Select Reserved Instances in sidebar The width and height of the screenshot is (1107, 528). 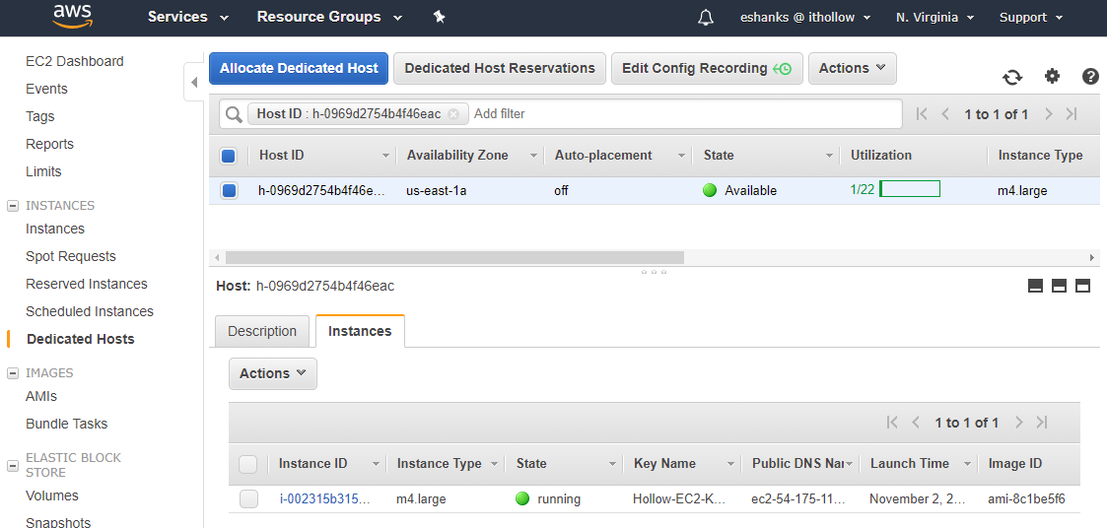[87, 284]
